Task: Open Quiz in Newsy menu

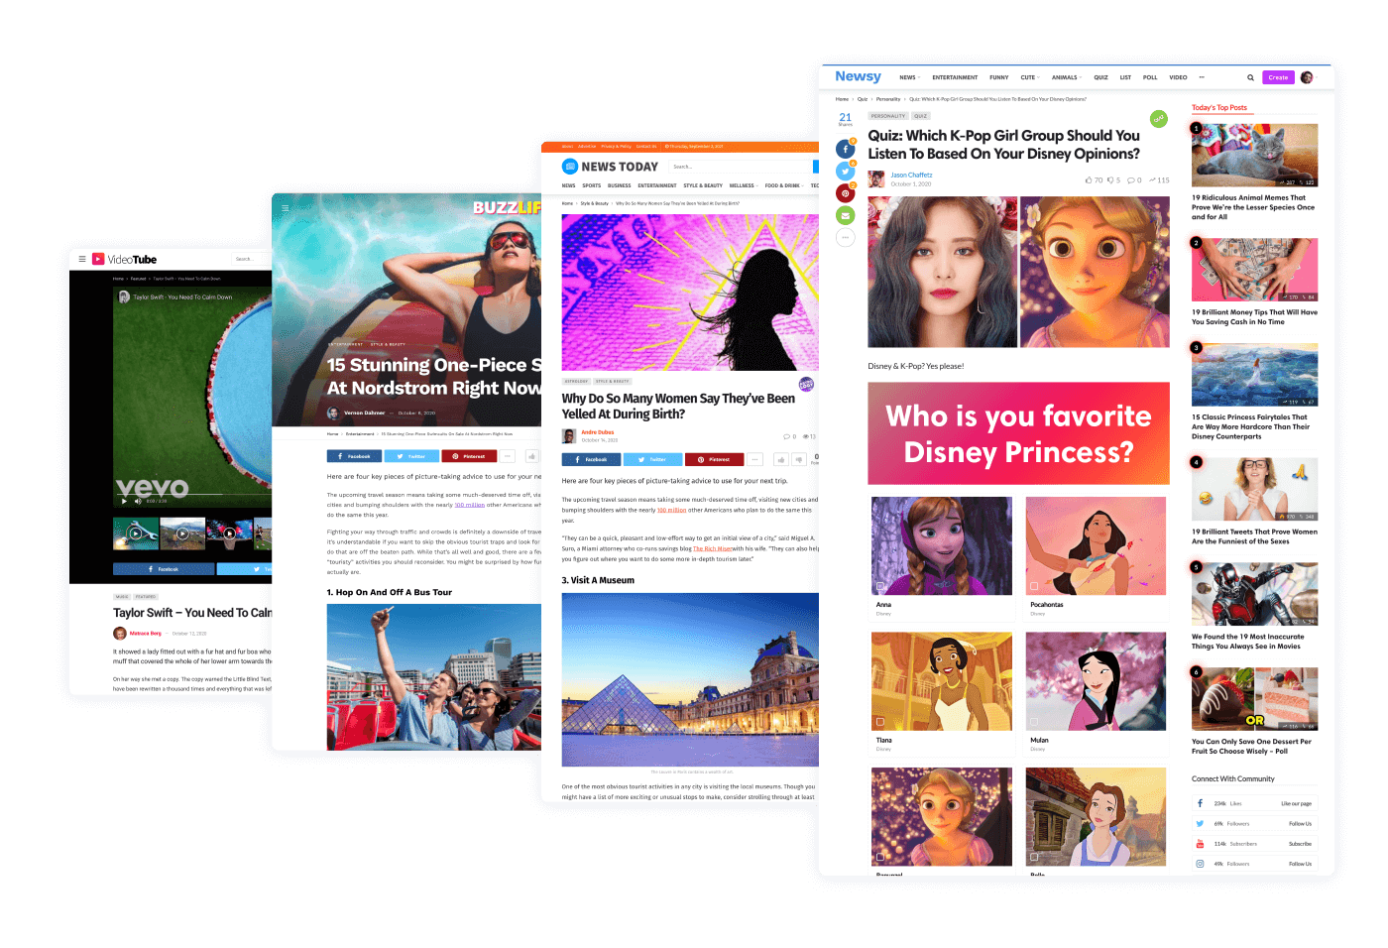Action: click(1100, 77)
